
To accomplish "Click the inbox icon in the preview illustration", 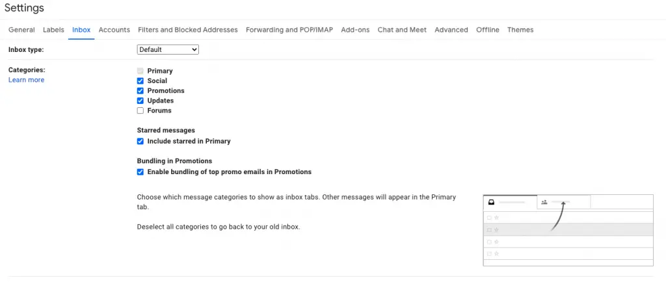I will tap(492, 202).
